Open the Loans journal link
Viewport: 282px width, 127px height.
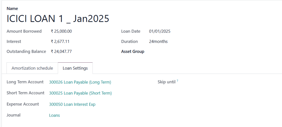(x=54, y=115)
